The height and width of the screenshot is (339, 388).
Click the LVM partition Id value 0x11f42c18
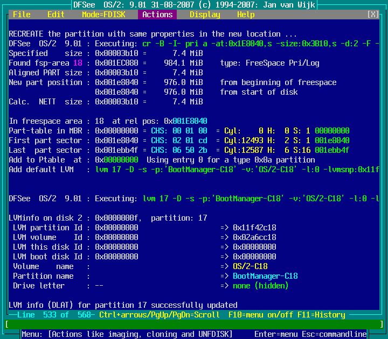(254, 228)
